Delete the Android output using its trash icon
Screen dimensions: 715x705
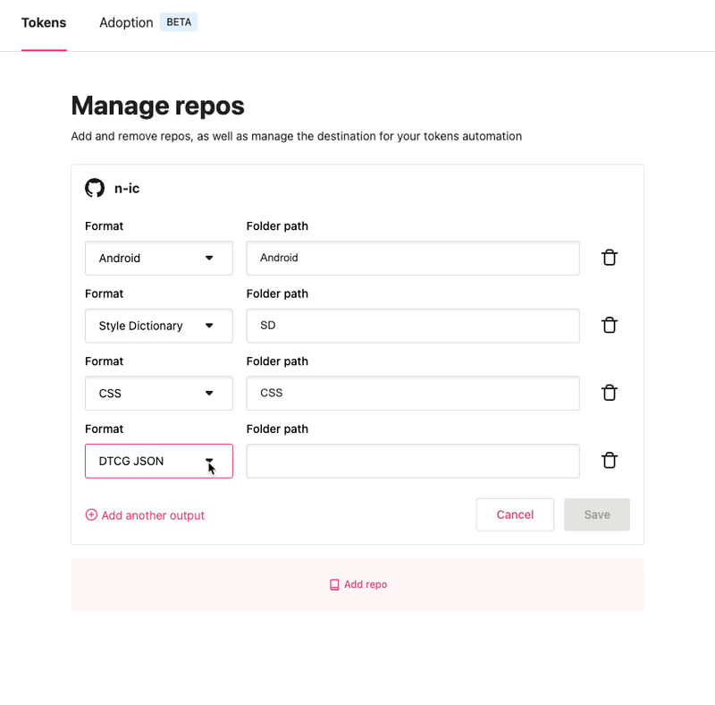610,257
